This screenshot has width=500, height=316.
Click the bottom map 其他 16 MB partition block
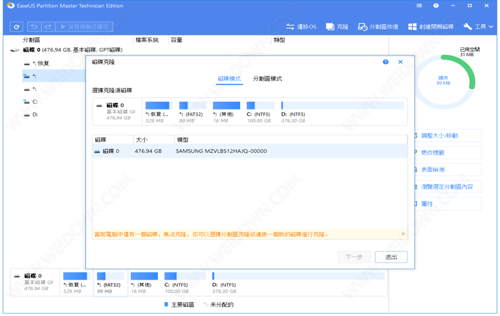pyautogui.click(x=144, y=283)
